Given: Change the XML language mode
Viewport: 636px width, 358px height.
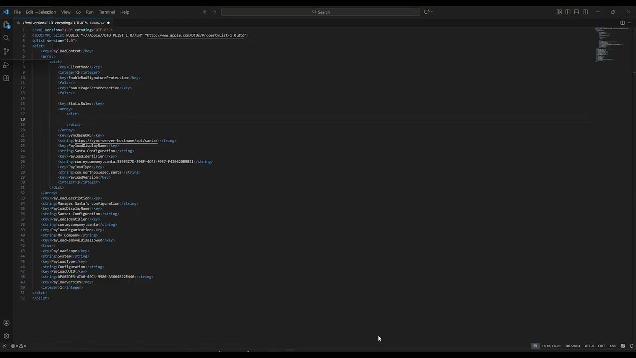Looking at the screenshot, I should (x=613, y=346).
